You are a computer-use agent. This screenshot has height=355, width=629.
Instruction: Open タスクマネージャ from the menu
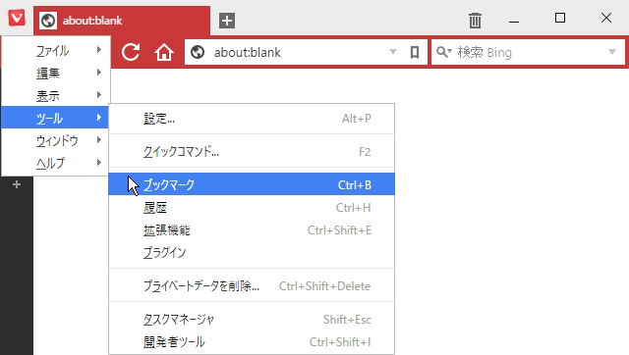[x=252, y=320]
